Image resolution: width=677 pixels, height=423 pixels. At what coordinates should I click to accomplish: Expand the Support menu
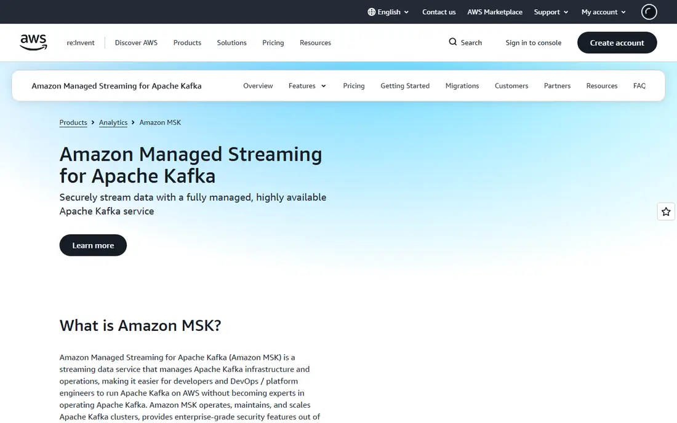tap(551, 12)
